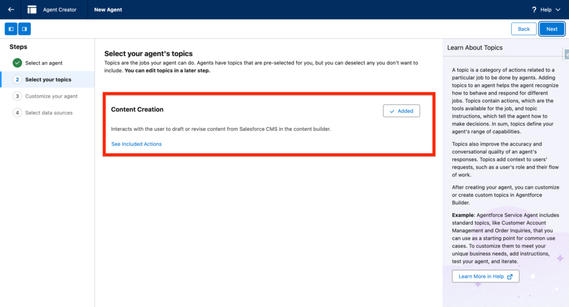Click the back arrow in header

tap(11, 9)
